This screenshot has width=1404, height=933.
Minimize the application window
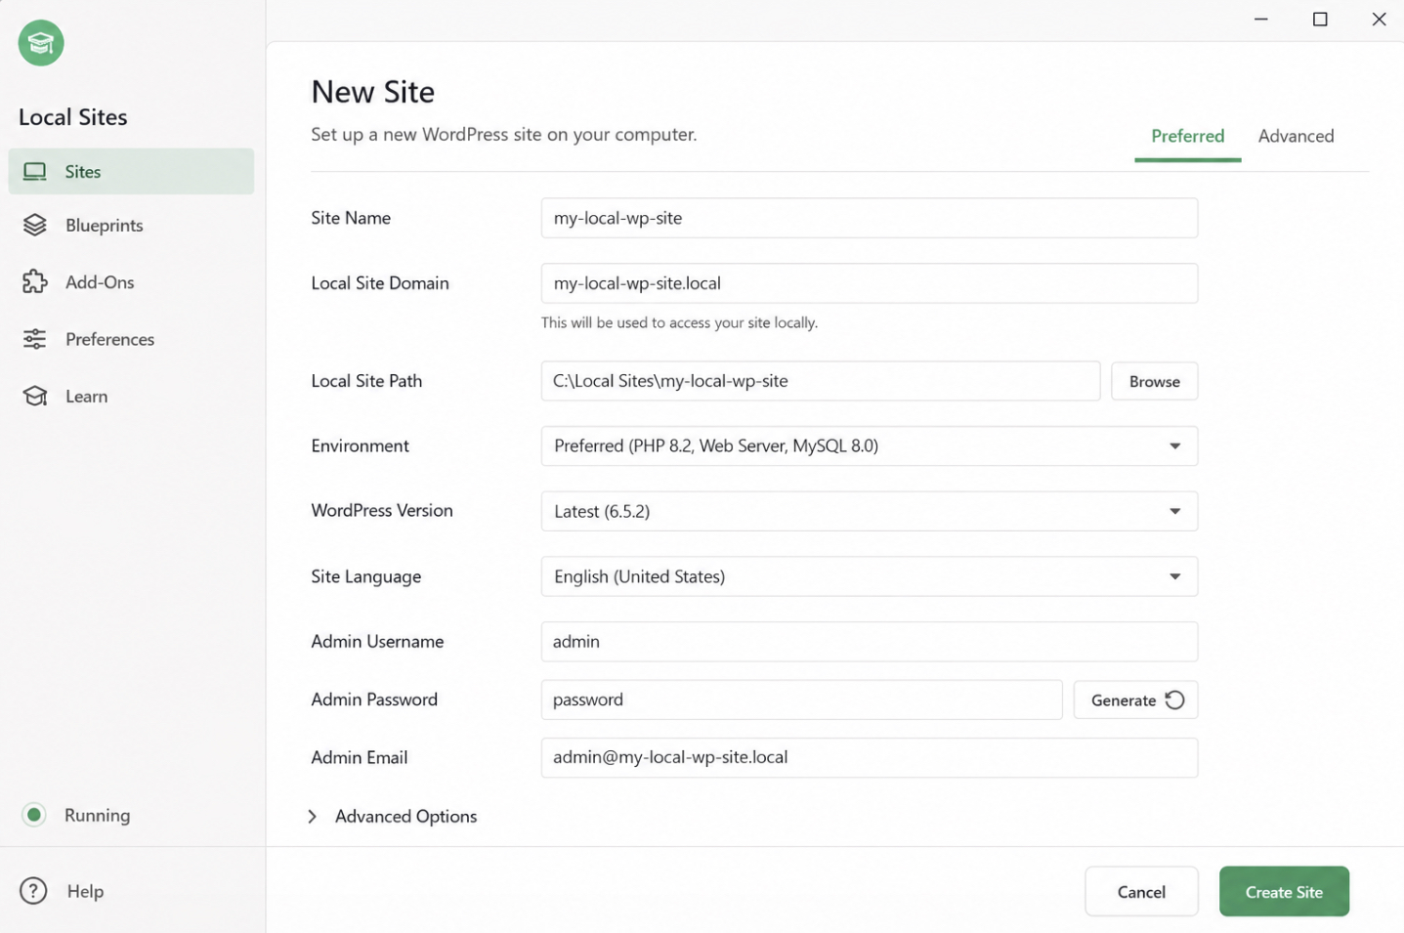tap(1261, 20)
